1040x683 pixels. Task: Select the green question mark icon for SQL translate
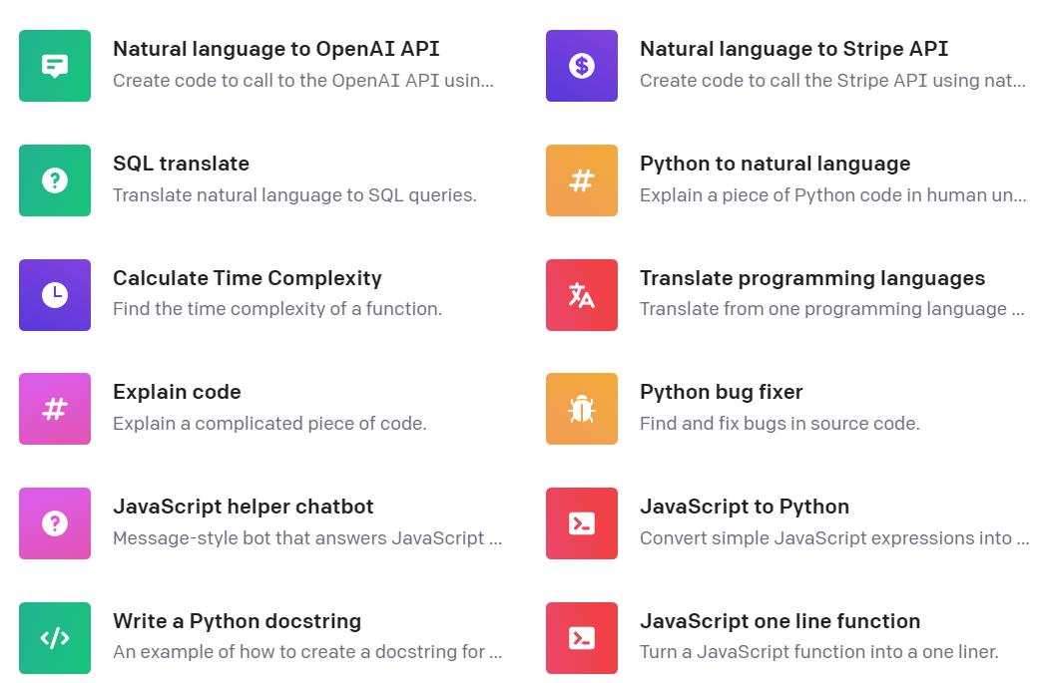(x=54, y=180)
